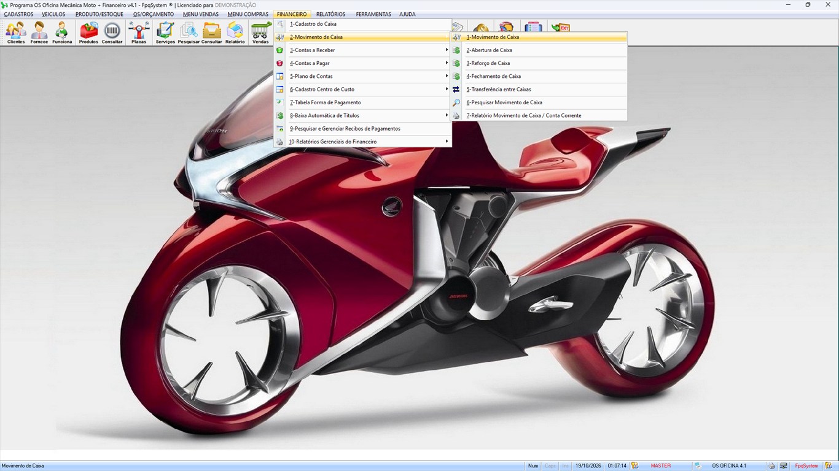Click icon beside 1-Cadastro do Caixa

[279, 24]
